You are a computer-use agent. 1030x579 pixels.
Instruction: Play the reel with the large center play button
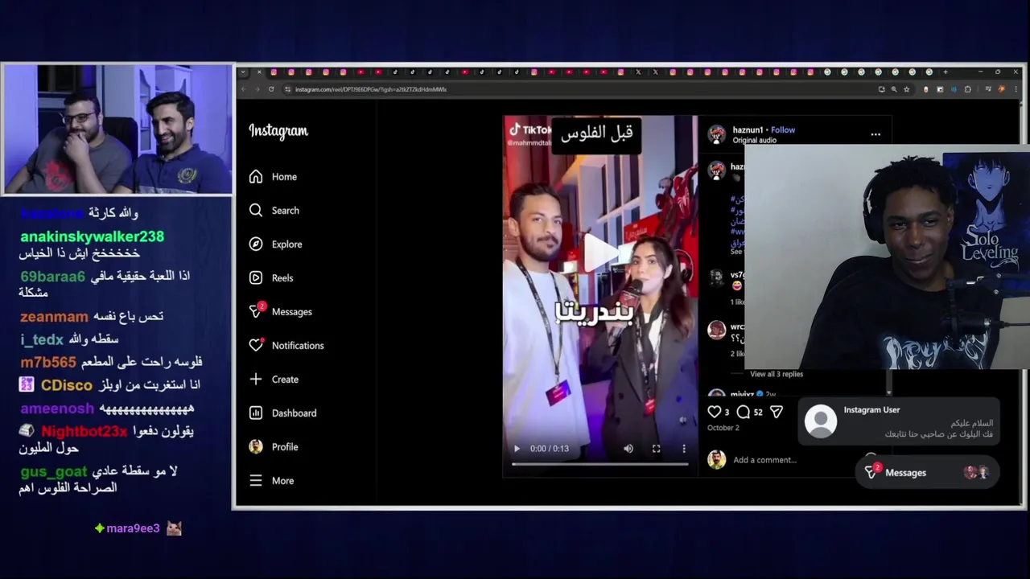pos(600,253)
